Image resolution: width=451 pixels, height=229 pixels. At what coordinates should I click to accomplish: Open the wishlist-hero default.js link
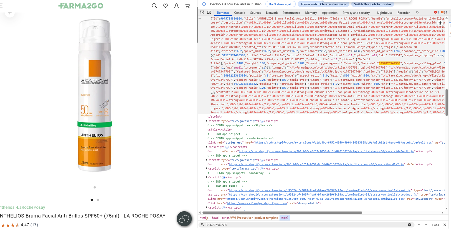(326, 151)
